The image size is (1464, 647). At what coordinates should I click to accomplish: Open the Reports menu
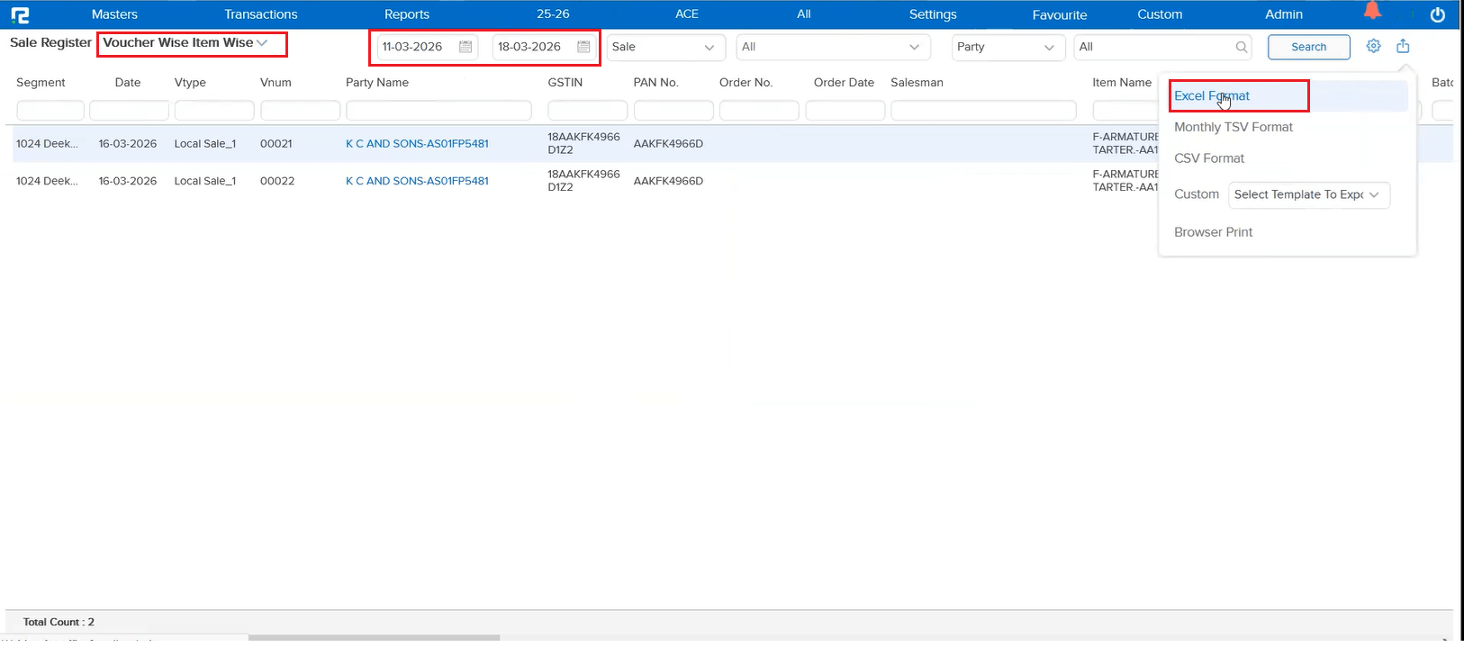click(407, 14)
